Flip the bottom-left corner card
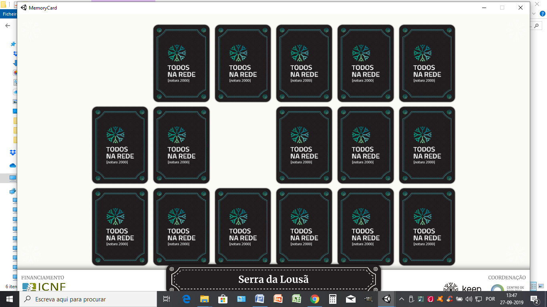This screenshot has width=547, height=307. point(120,227)
